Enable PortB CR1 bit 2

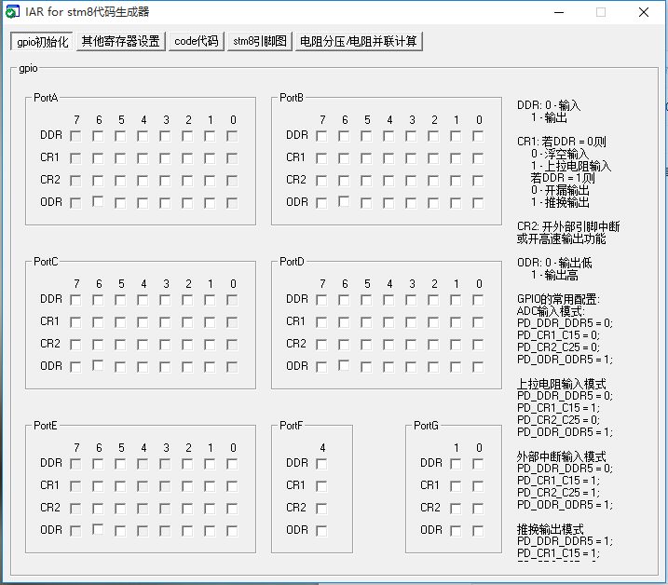(433, 158)
